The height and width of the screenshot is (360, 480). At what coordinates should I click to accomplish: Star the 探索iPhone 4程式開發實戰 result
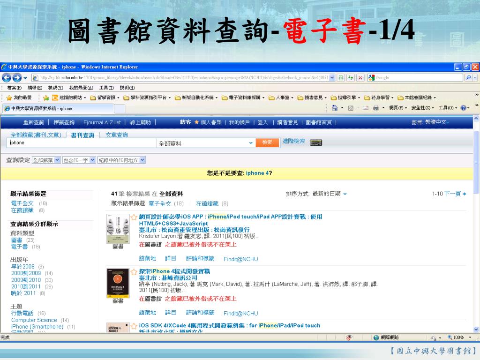[x=134, y=272]
